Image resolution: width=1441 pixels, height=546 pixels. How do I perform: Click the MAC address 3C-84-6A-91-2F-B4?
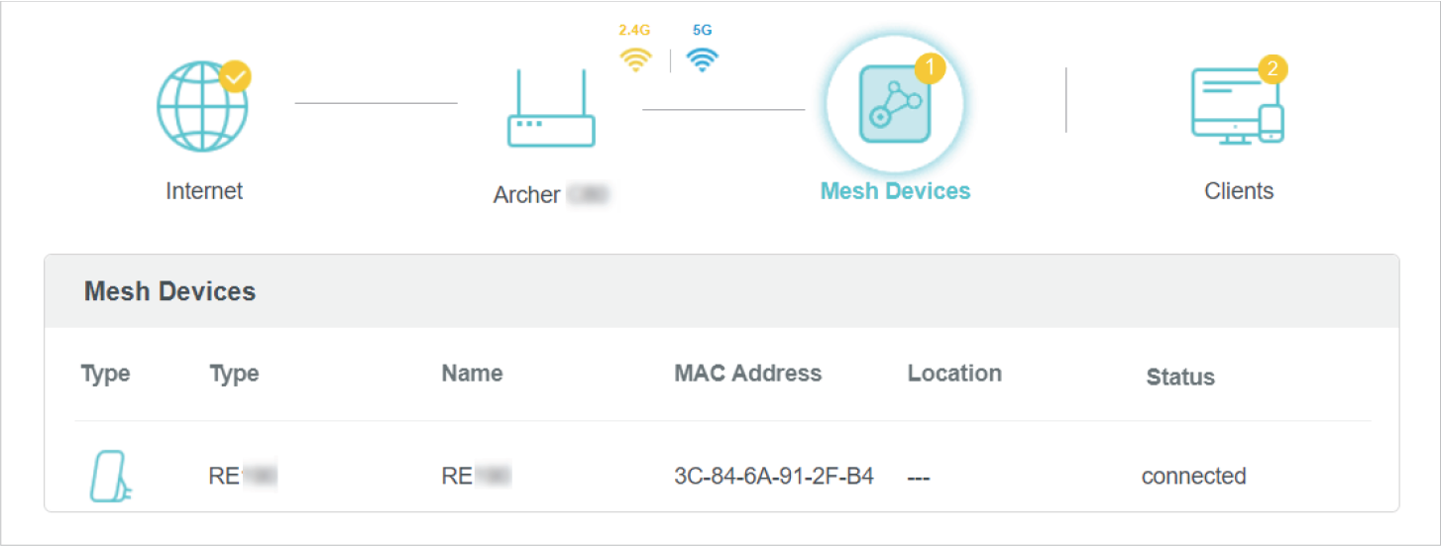[773, 477]
